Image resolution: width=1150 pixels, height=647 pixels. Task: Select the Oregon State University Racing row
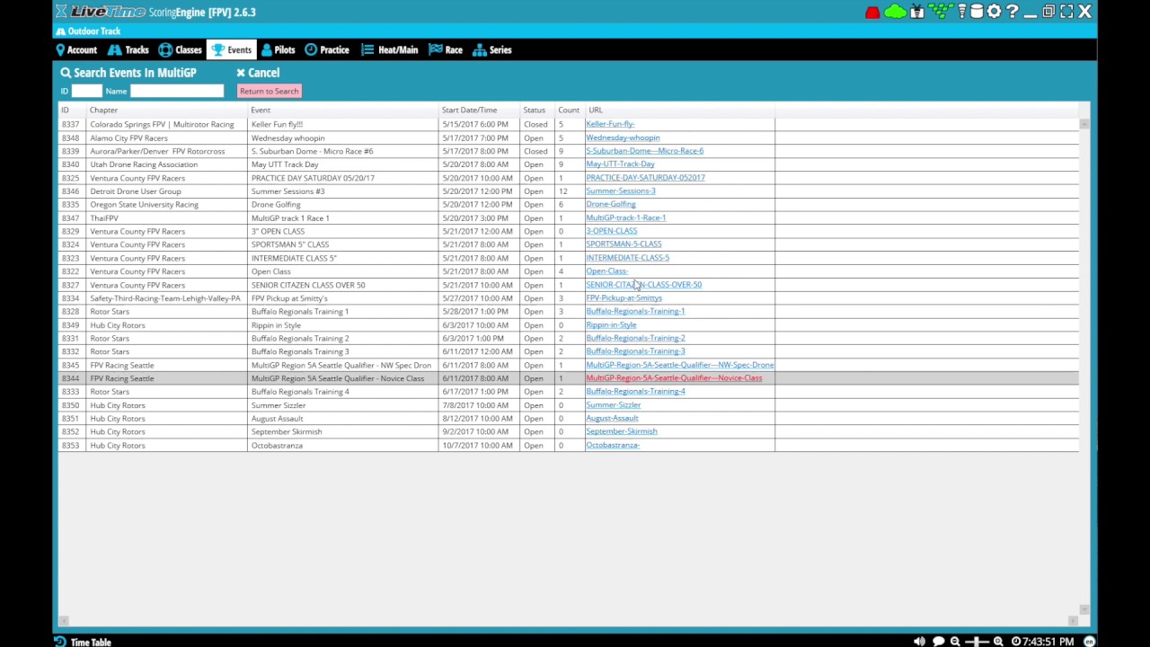coord(568,204)
